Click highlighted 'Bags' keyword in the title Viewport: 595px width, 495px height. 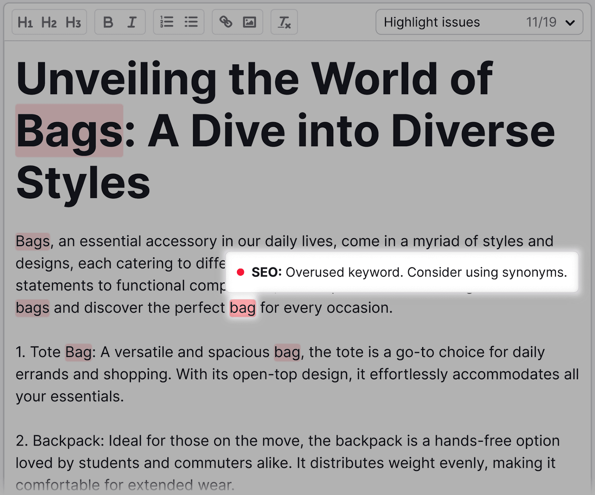tap(68, 130)
